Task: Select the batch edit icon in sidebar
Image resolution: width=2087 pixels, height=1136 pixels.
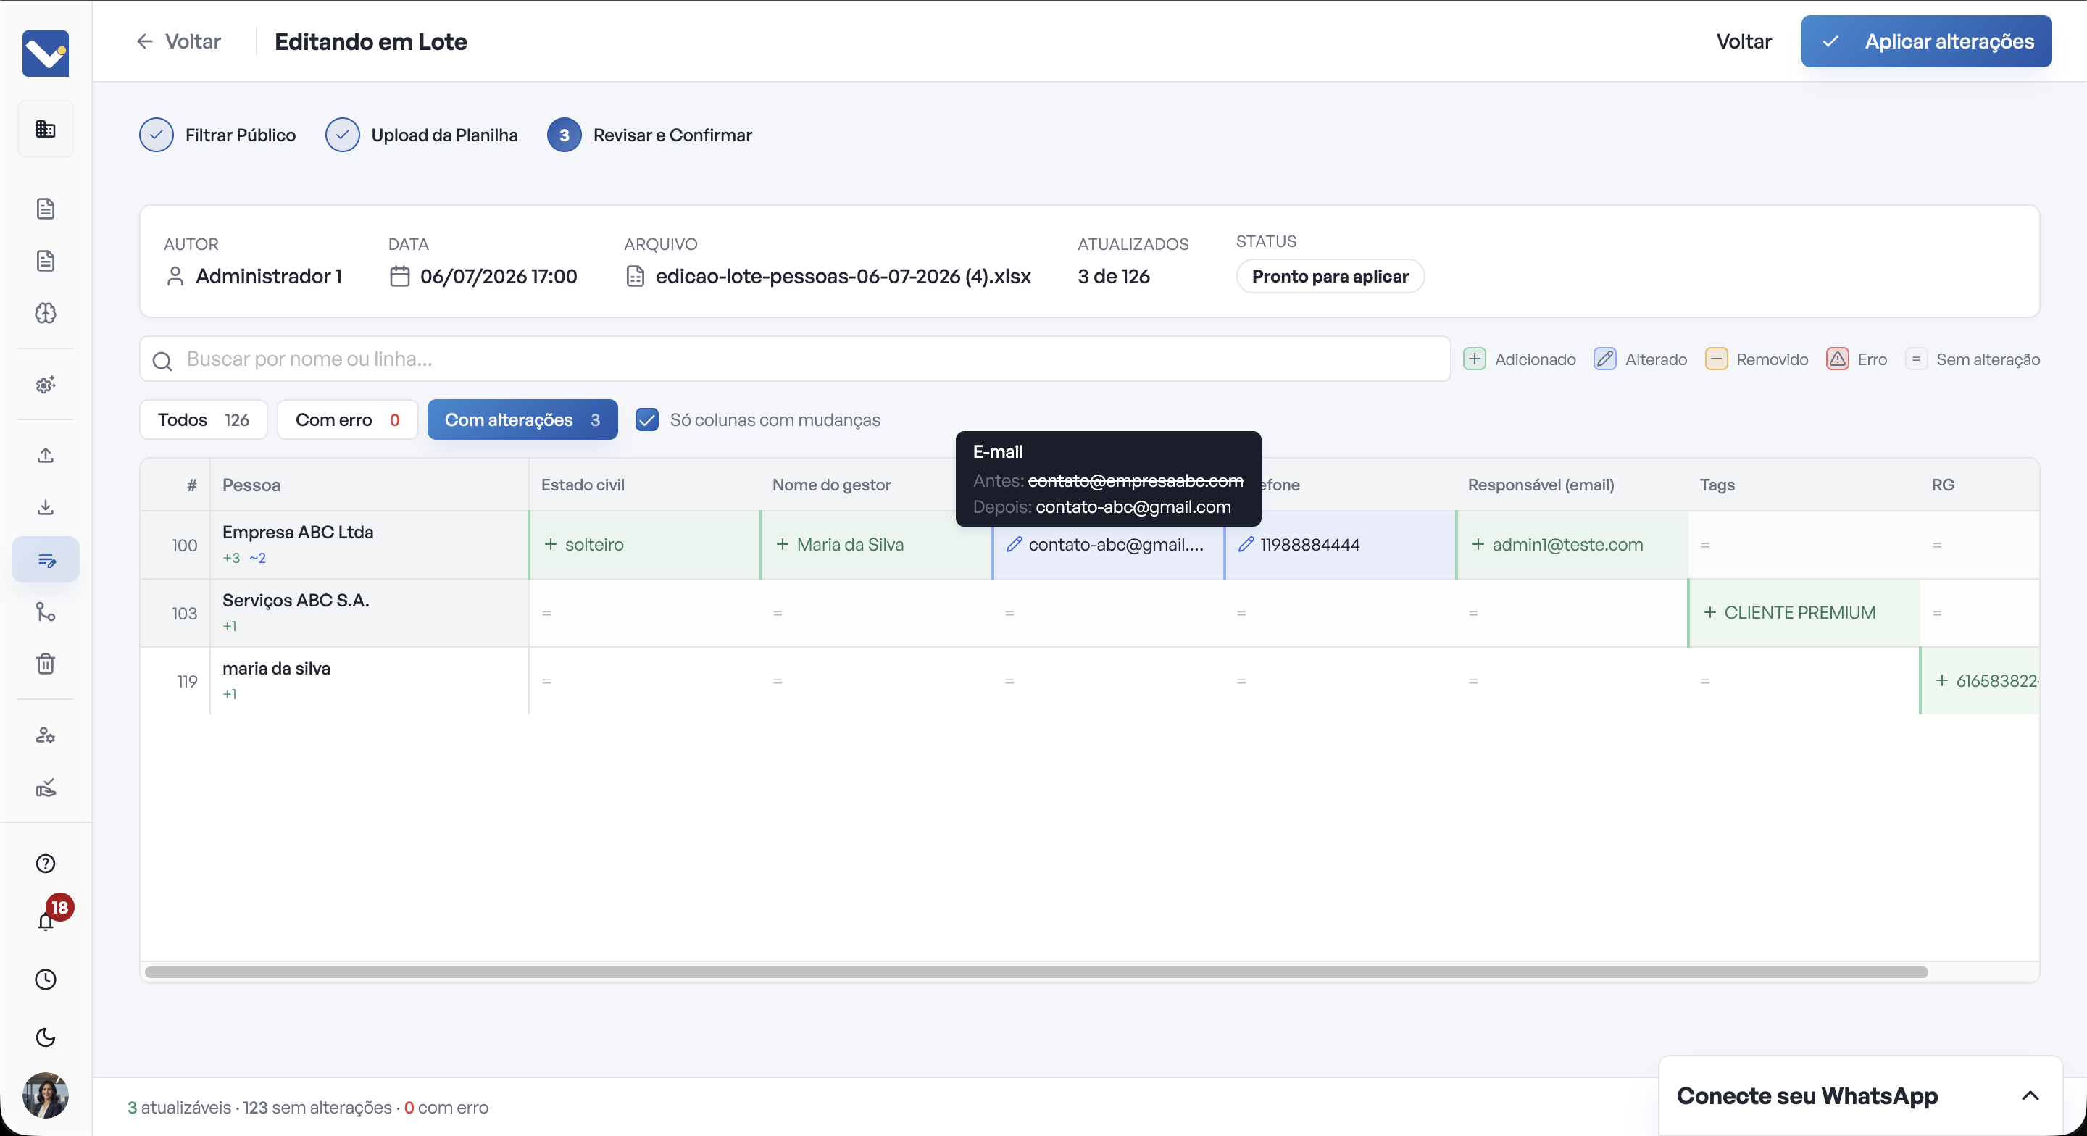Action: pyautogui.click(x=46, y=560)
